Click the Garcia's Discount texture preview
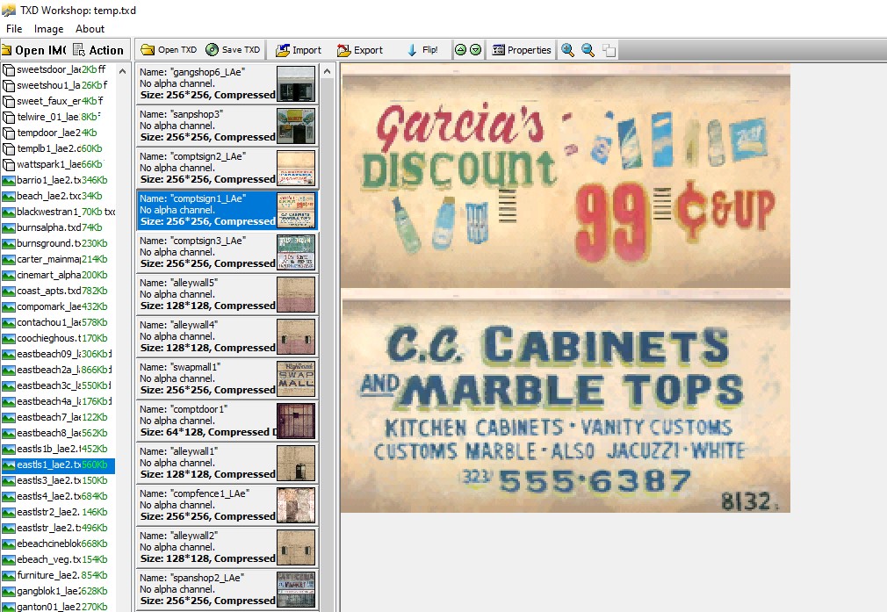 (566, 289)
